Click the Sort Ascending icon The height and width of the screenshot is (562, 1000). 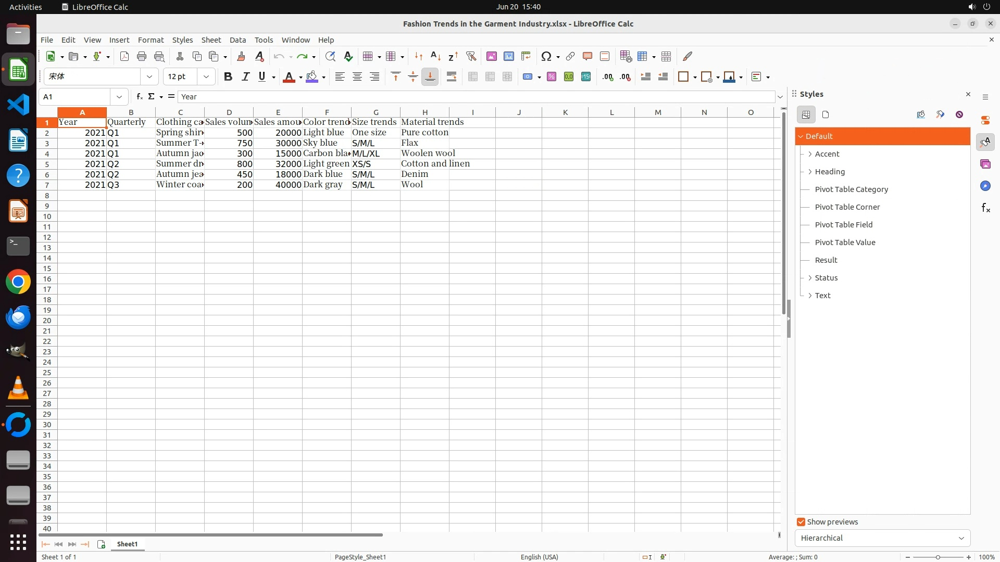coord(436,56)
